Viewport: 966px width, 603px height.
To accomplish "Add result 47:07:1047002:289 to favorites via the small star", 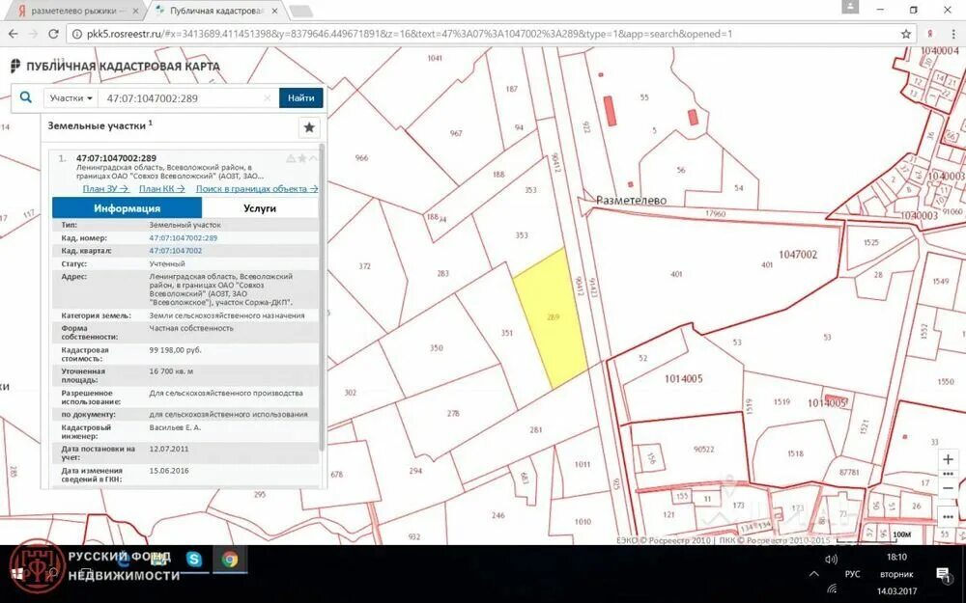I will (x=301, y=159).
